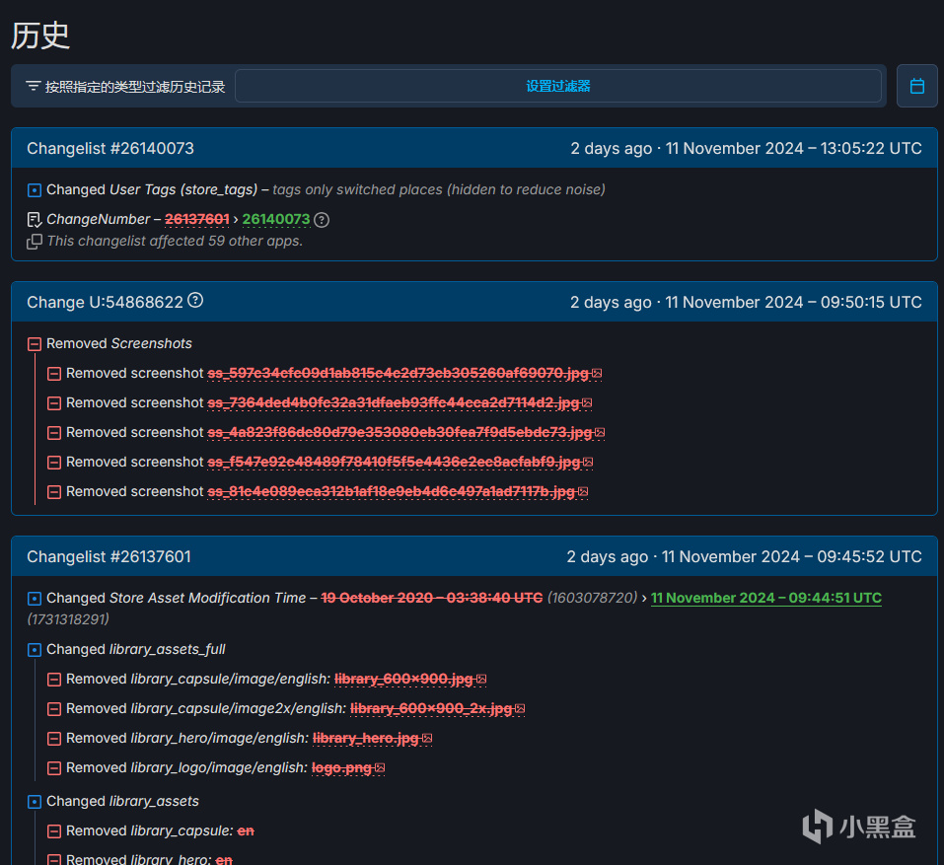Click the minus icon on the library_capsule/image2x/english row

pos(54,709)
